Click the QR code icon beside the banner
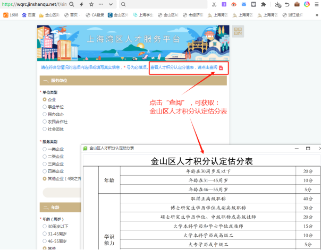This screenshot has width=321, height=250. click(238, 31)
